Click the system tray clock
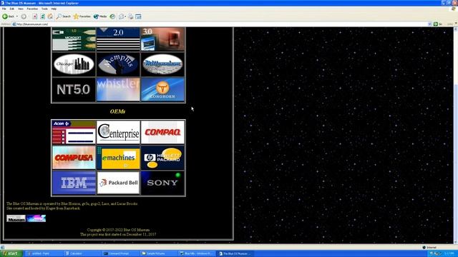The width and height of the screenshot is (458, 257). [449, 254]
